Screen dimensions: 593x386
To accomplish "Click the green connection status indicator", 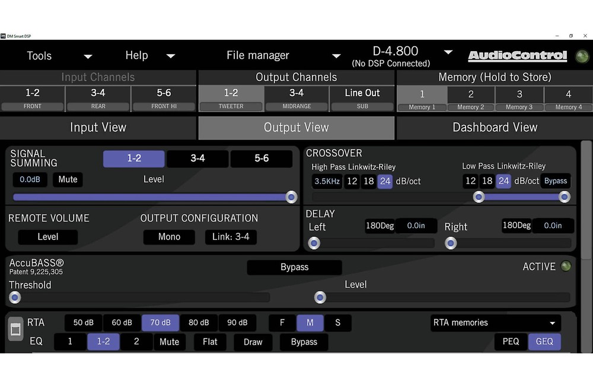I will click(x=582, y=56).
